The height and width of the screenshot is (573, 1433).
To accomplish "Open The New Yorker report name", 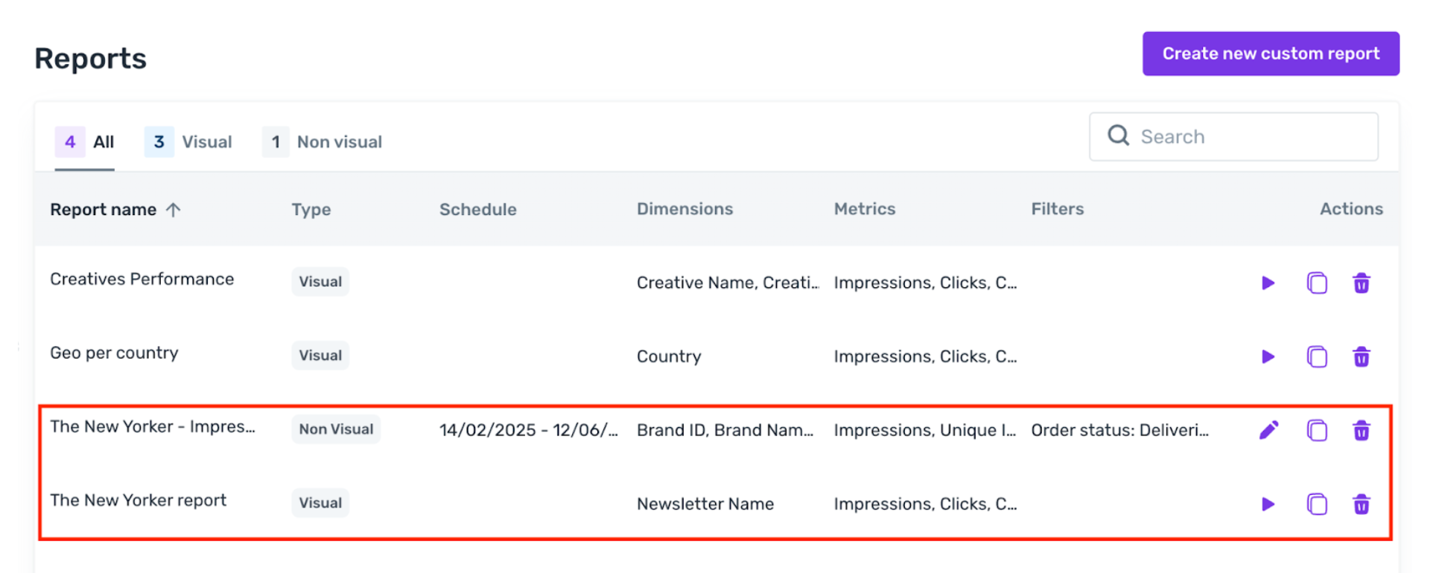I will [138, 500].
